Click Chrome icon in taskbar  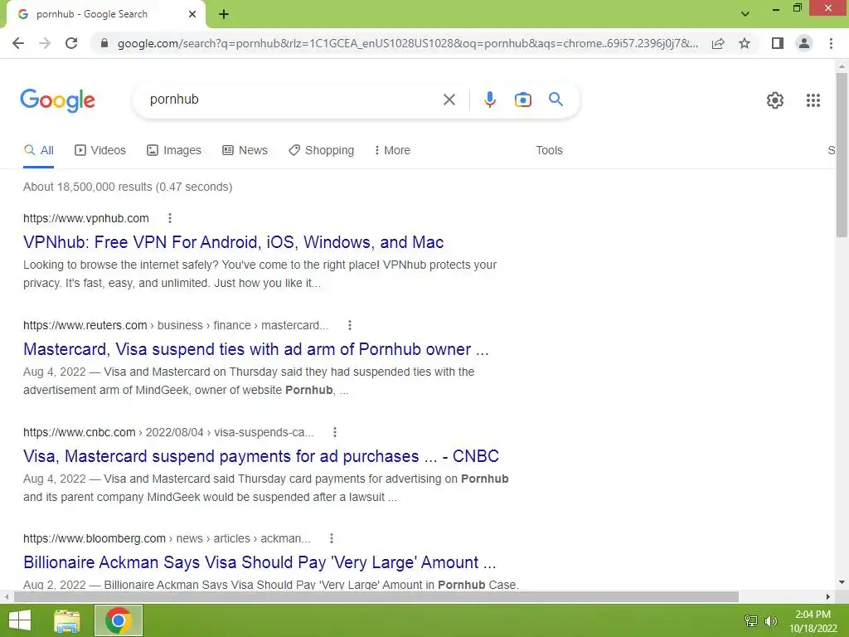coord(119,620)
